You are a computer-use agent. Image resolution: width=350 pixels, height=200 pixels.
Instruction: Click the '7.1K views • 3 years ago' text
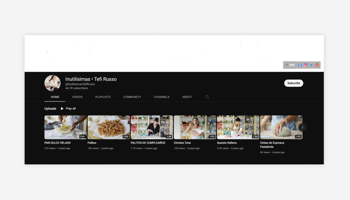click(144, 148)
